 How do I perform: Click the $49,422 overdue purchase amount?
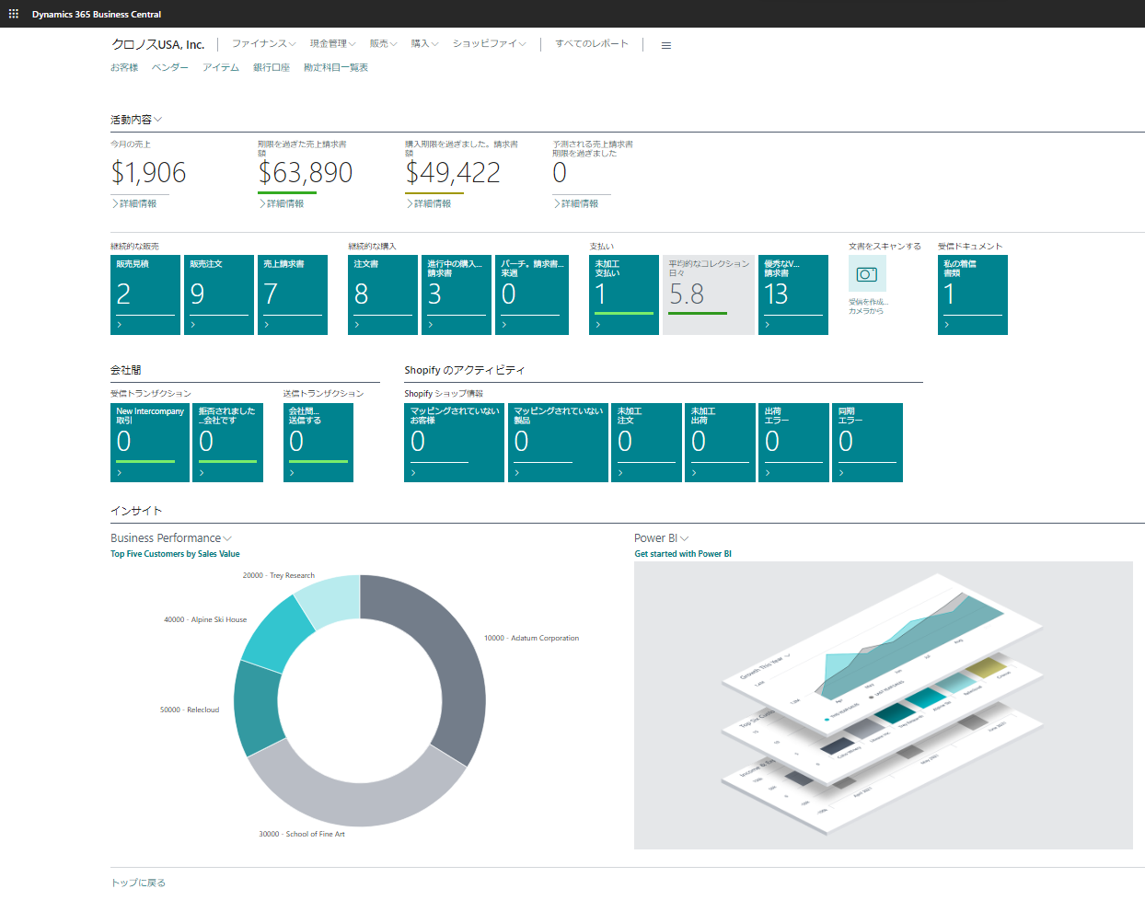(x=453, y=173)
